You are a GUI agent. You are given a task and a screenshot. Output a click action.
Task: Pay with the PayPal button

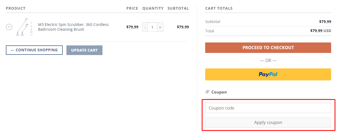coord(268,74)
